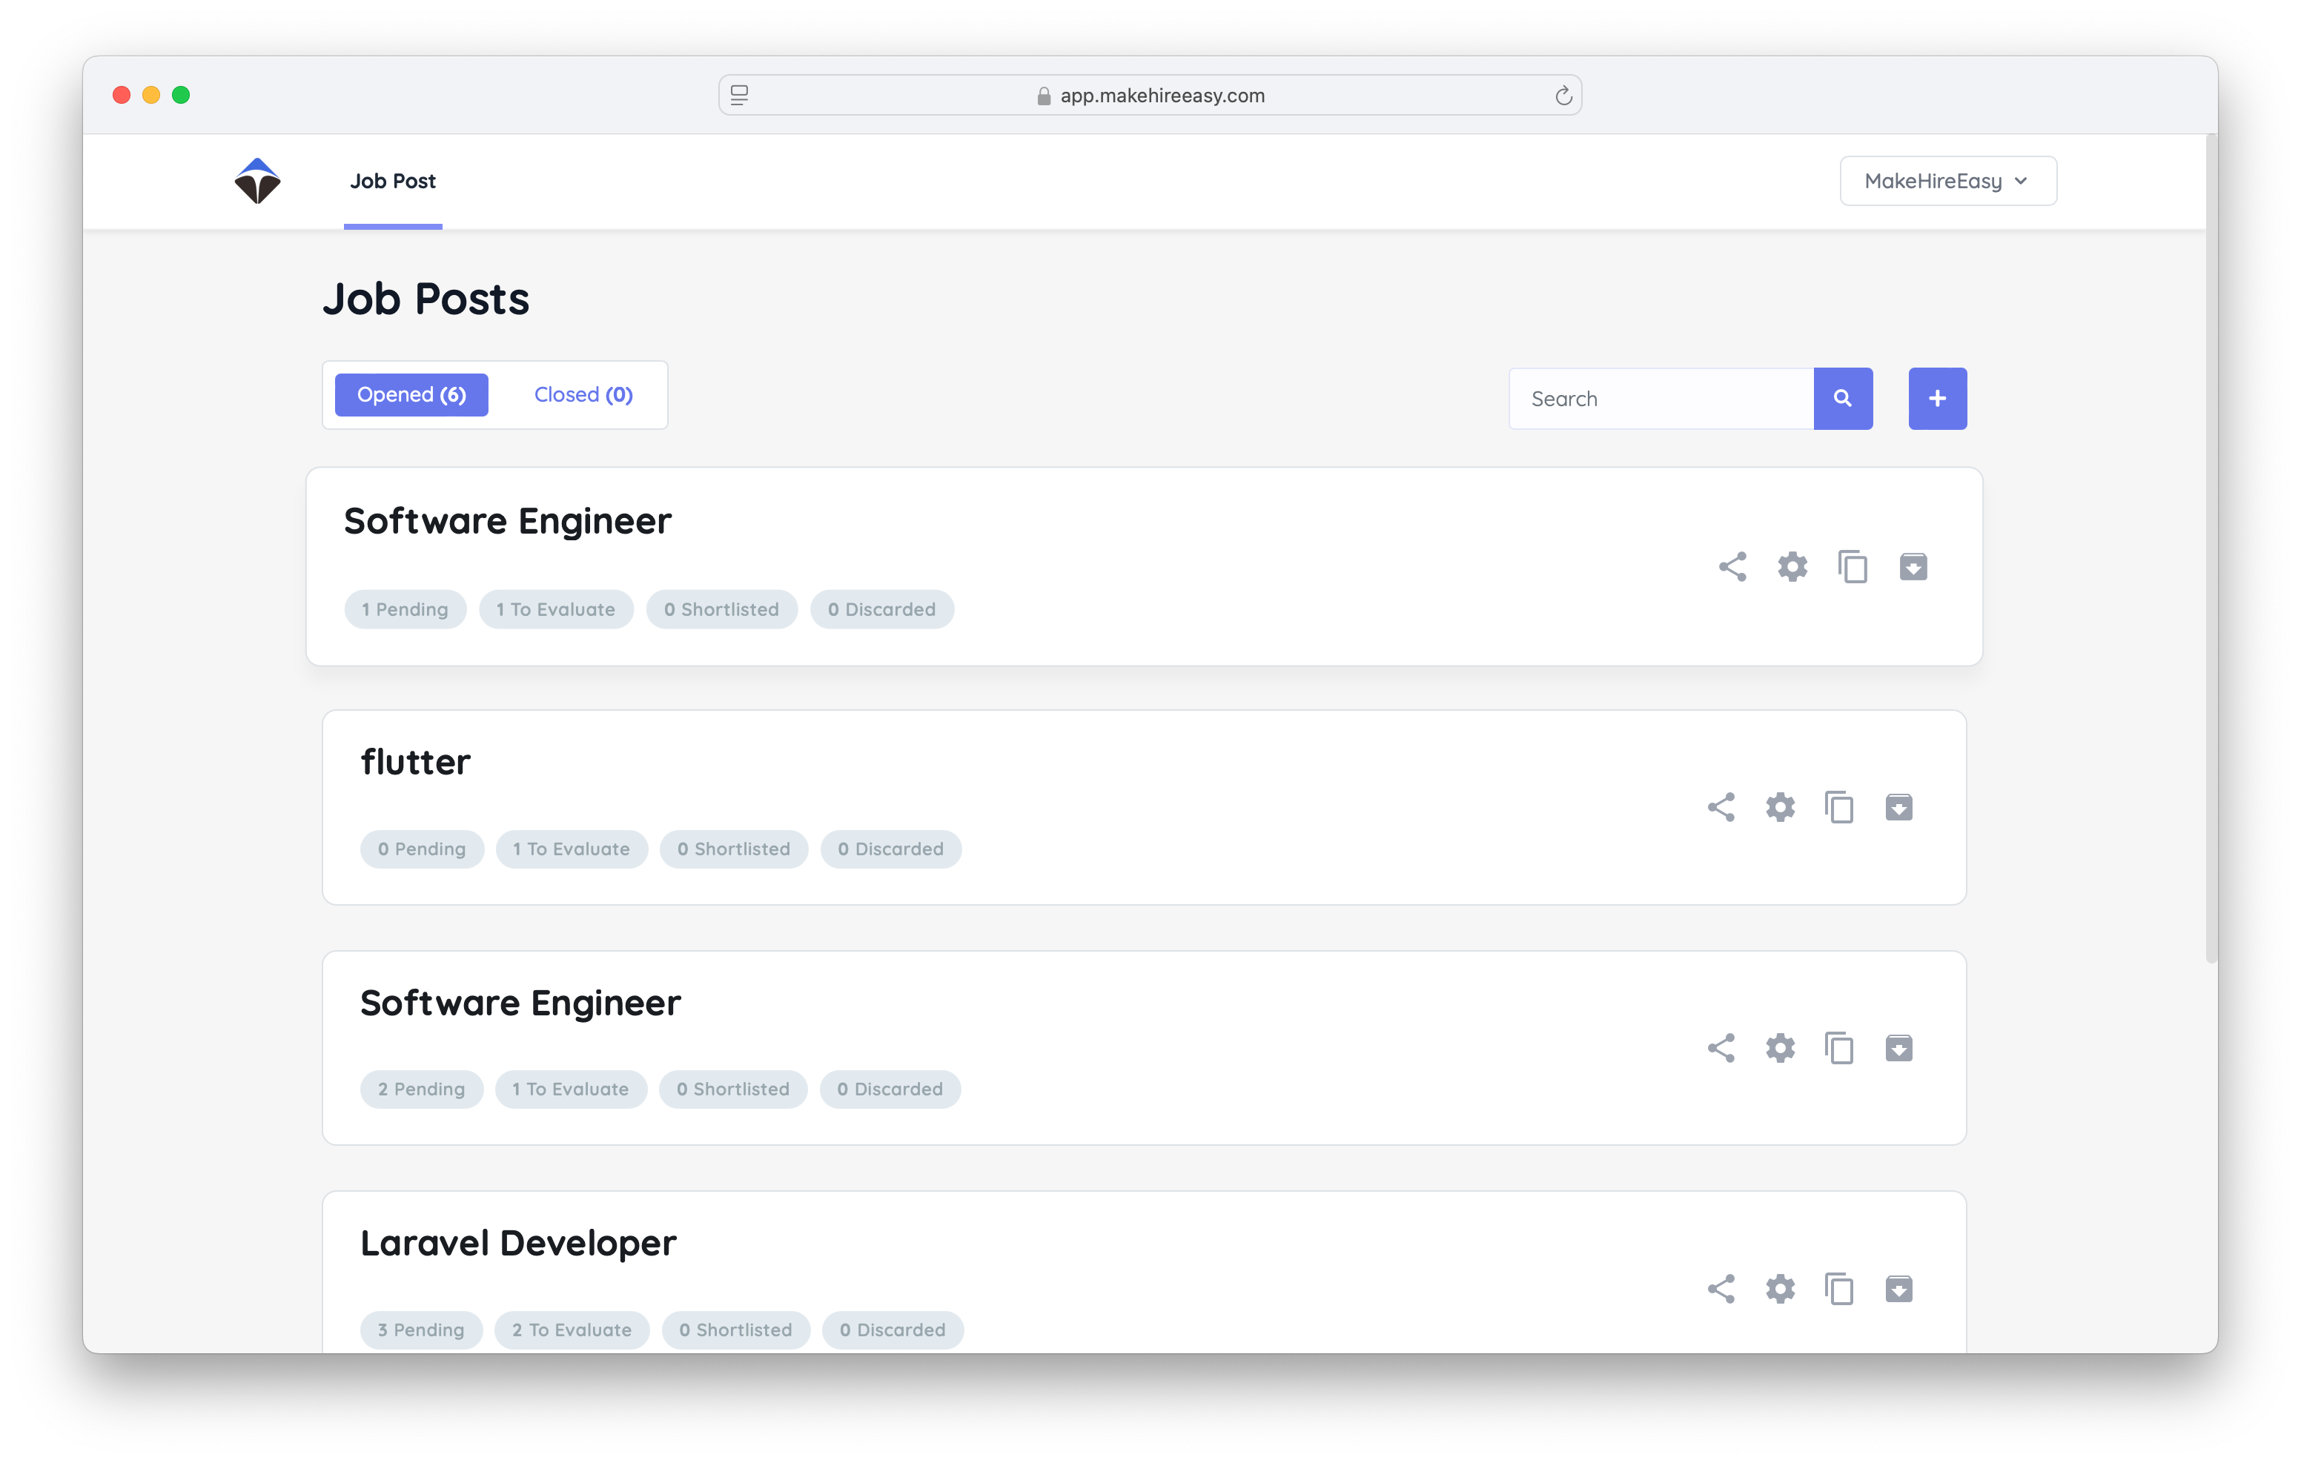Open settings for the flutter job post
The width and height of the screenshot is (2301, 1463).
tap(1779, 808)
